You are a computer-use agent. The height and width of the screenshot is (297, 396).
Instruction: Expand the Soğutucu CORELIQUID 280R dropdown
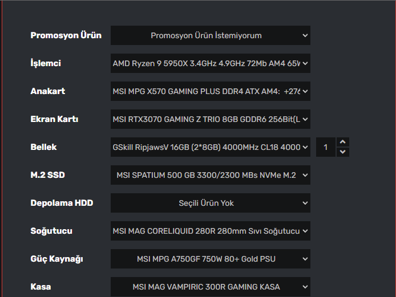(x=210, y=231)
